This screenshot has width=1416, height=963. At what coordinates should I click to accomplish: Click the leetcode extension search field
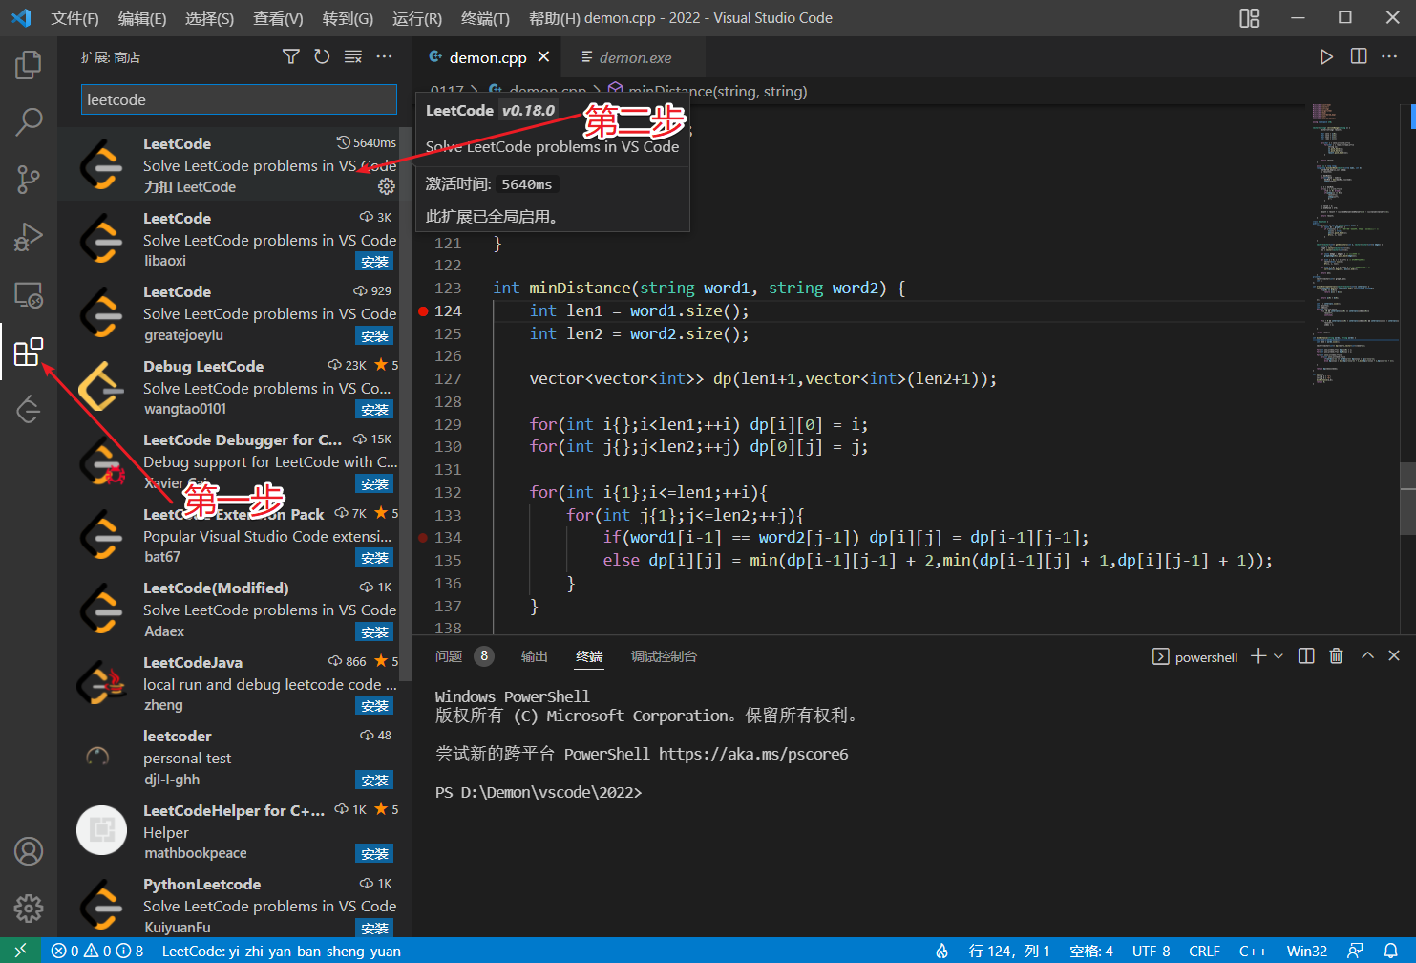pos(239,99)
